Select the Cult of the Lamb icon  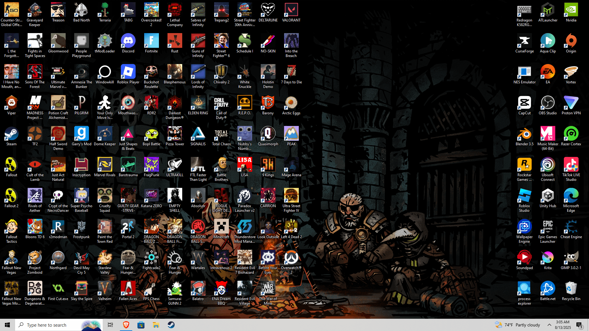pos(35,169)
